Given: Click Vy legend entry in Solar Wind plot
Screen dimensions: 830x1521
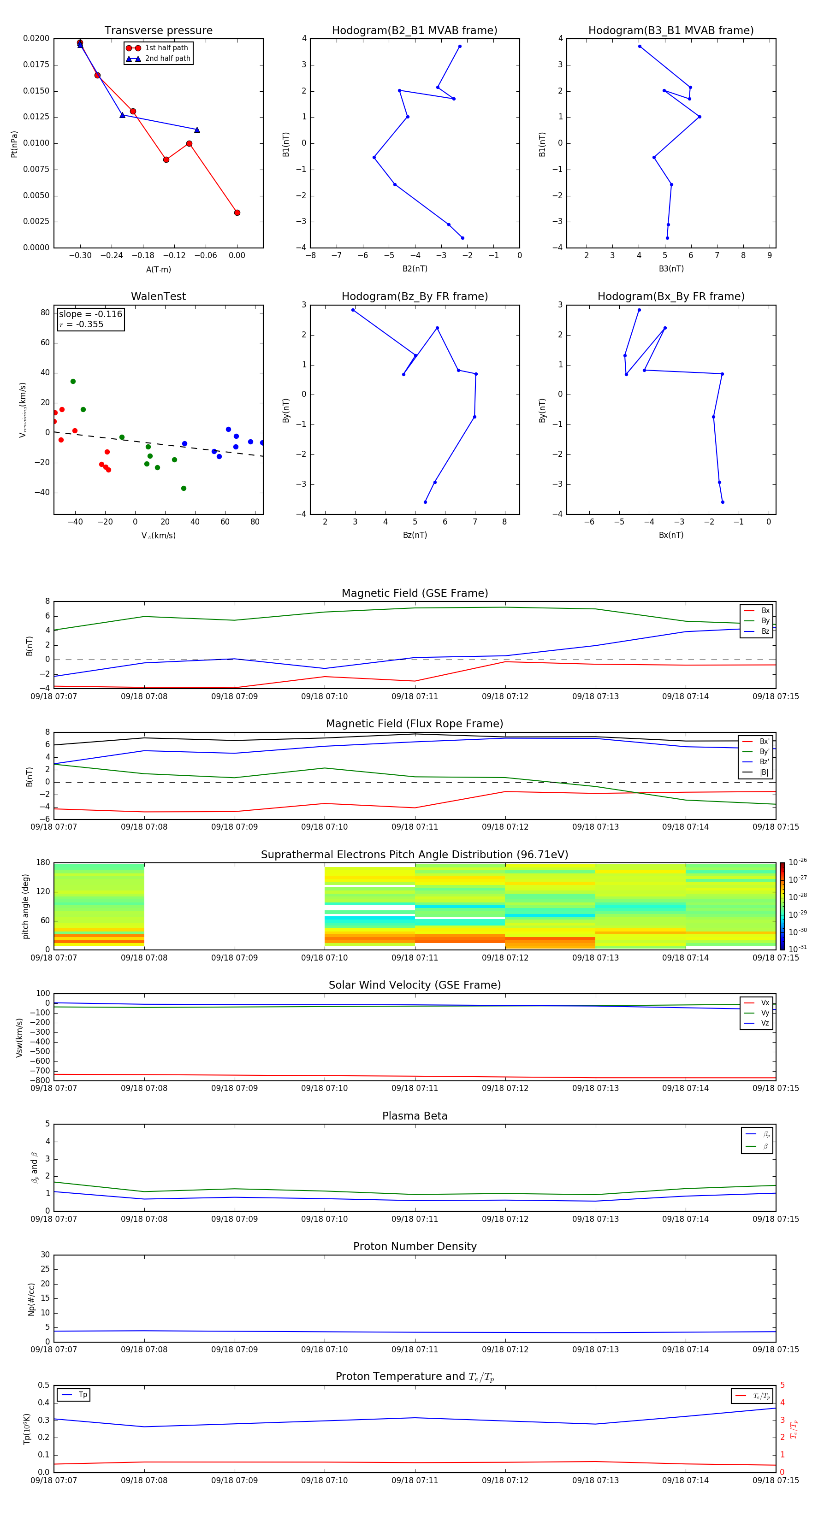Looking at the screenshot, I should (757, 1013).
